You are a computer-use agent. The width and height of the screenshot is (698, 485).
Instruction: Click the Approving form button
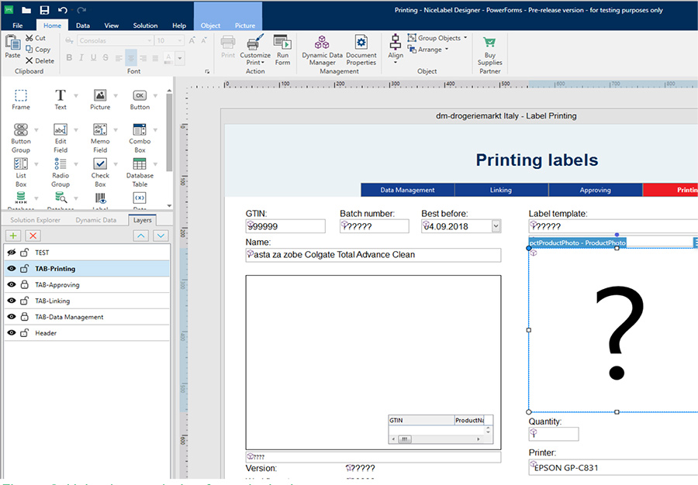pos(595,190)
